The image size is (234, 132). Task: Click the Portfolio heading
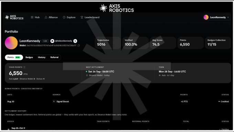click(x=11, y=32)
